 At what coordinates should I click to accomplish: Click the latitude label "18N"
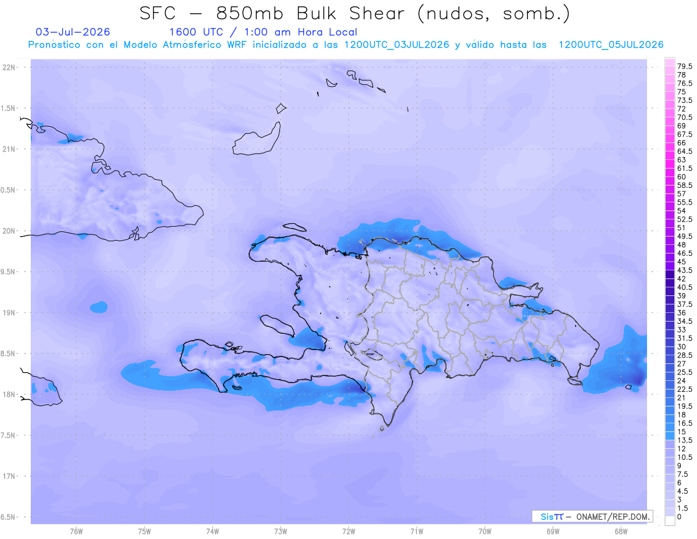tap(9, 394)
